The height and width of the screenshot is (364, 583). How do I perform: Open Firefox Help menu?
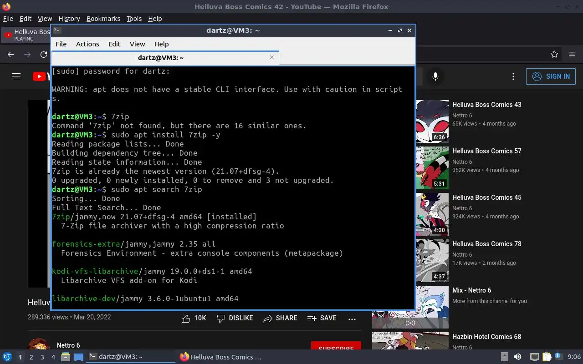click(155, 19)
